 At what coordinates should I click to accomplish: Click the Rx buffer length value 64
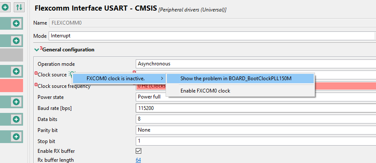(138, 160)
